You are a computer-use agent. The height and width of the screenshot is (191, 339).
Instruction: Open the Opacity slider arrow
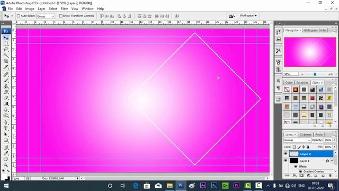coord(335,140)
